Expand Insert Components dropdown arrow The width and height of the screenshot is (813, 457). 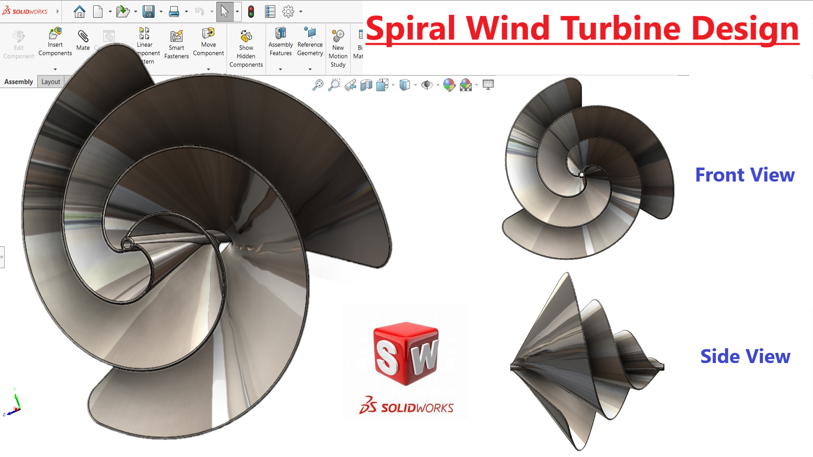pyautogui.click(x=55, y=69)
